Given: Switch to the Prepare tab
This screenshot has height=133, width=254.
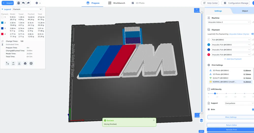Looking at the screenshot, I should [93, 3].
